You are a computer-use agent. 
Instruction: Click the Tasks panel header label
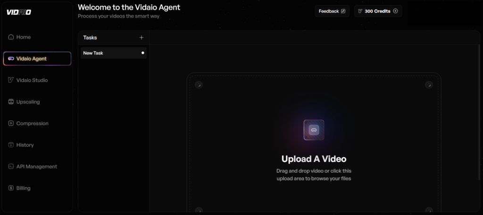click(x=90, y=38)
